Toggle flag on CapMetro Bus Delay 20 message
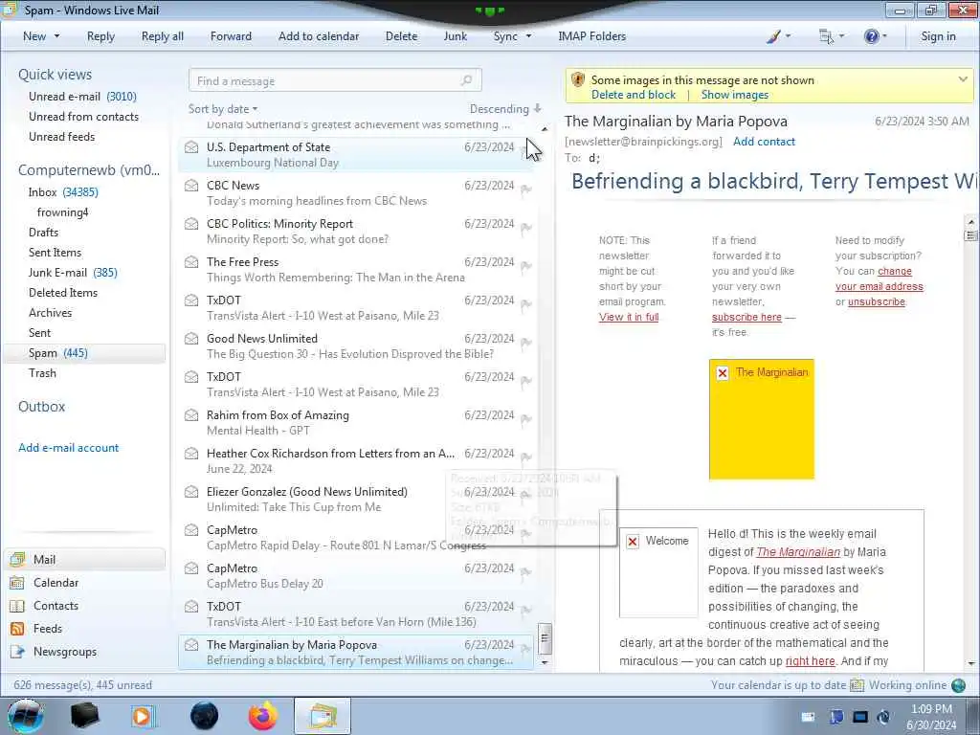This screenshot has height=735, width=980. tap(526, 572)
